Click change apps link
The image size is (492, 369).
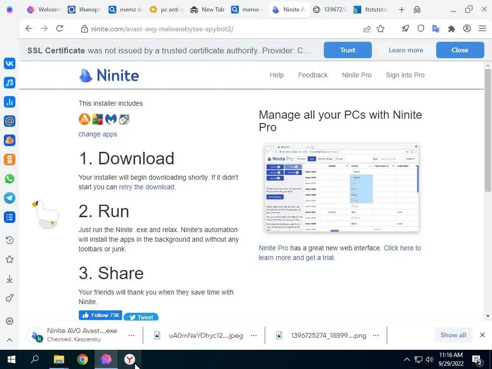point(98,134)
